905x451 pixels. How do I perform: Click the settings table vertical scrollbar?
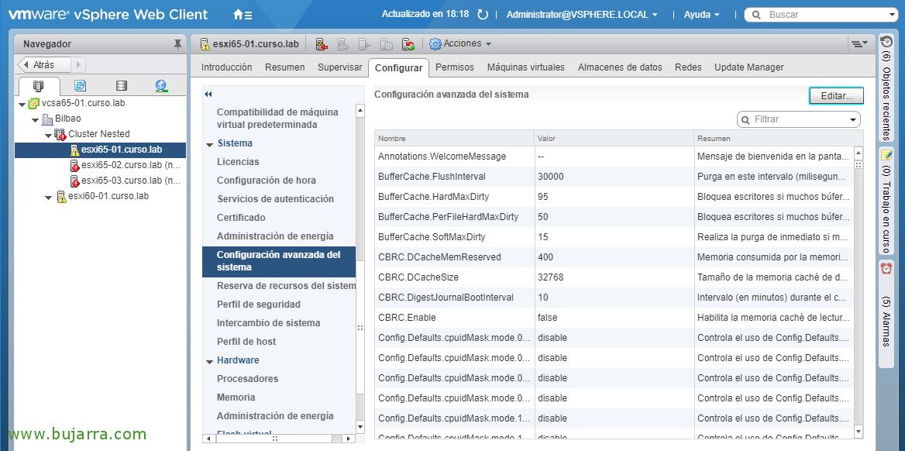858,293
